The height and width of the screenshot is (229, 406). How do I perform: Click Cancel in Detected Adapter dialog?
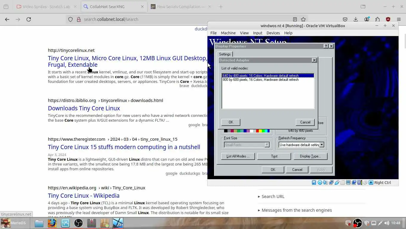[305, 122]
